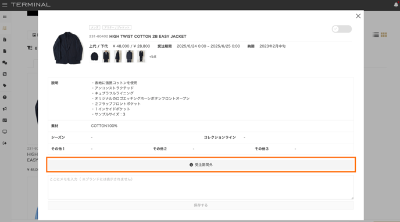Click the 受注期間外 button
The image size is (400, 222).
pos(201,165)
